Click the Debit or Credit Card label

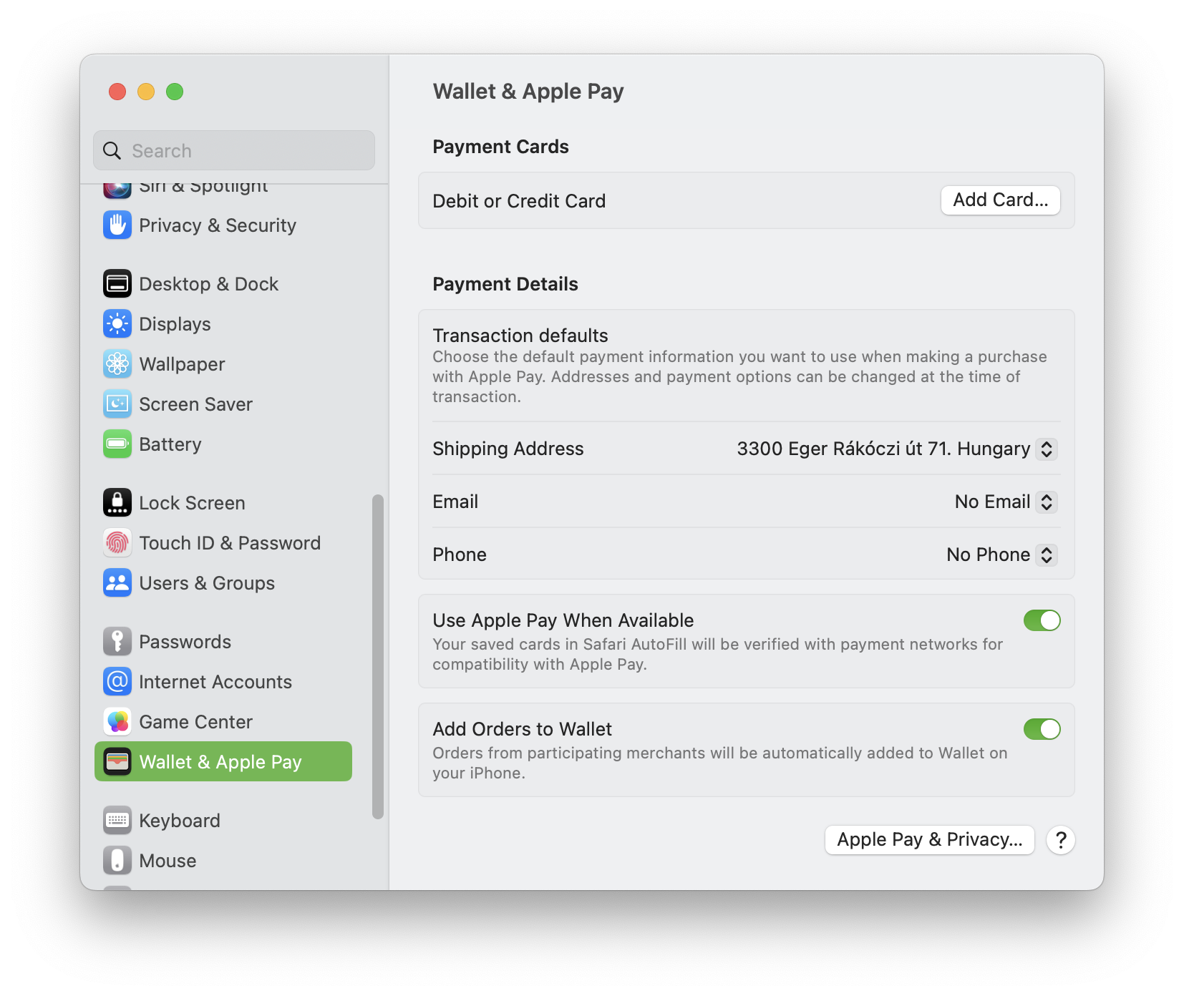point(519,201)
